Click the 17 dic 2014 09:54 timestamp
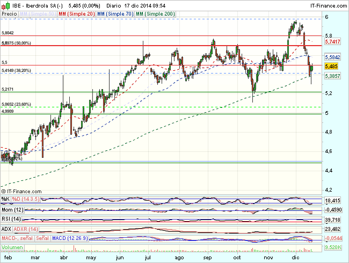 tap(145, 5)
